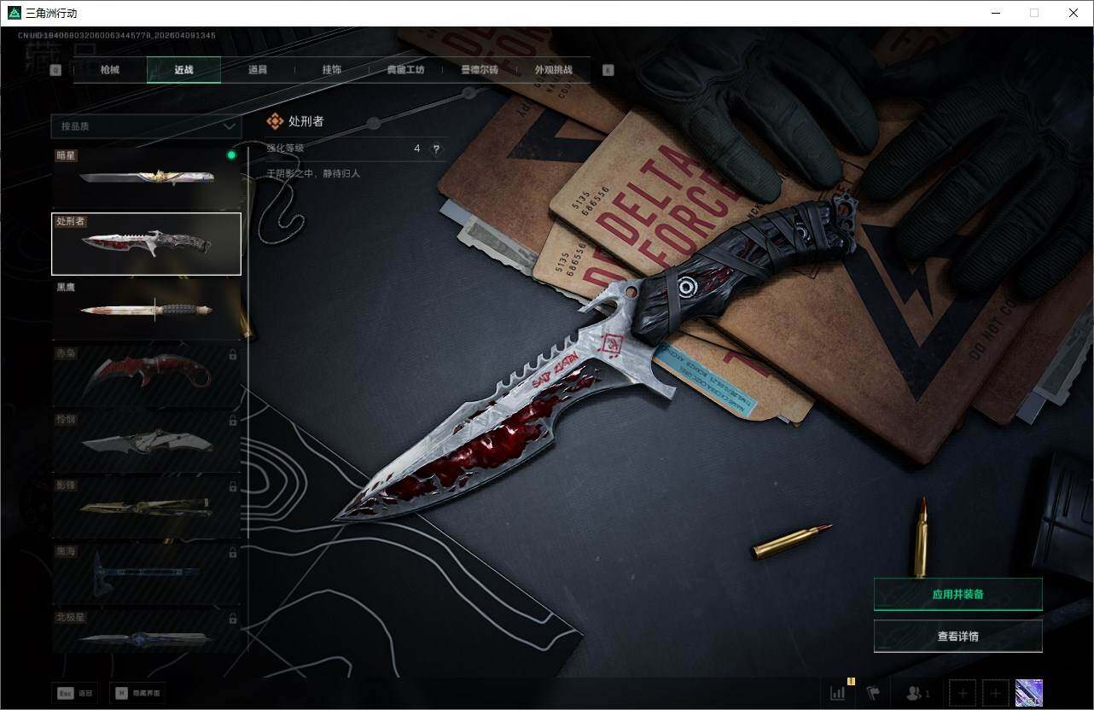The image size is (1094, 710).
Task: Click the first plus teammate slot
Action: (962, 693)
